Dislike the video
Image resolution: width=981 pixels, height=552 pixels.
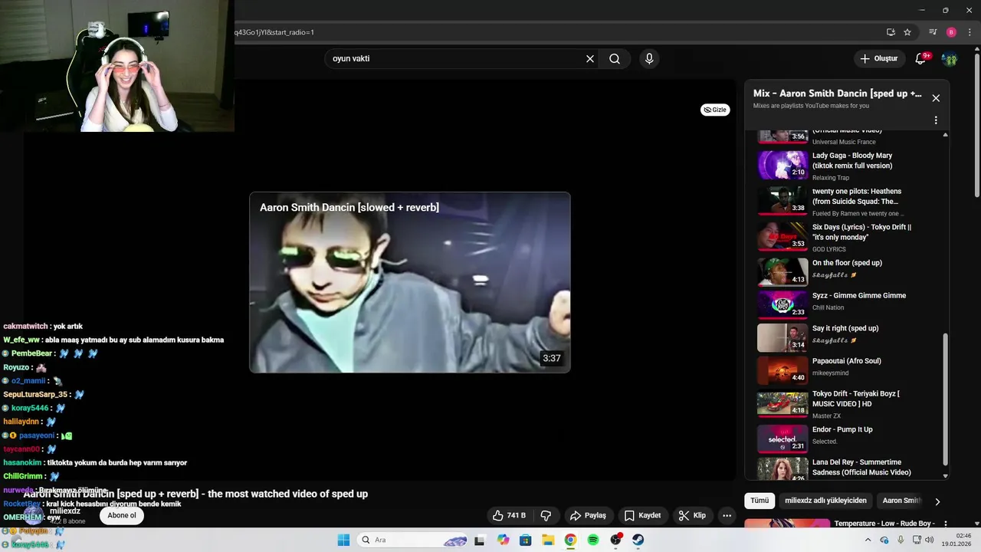coord(546,515)
